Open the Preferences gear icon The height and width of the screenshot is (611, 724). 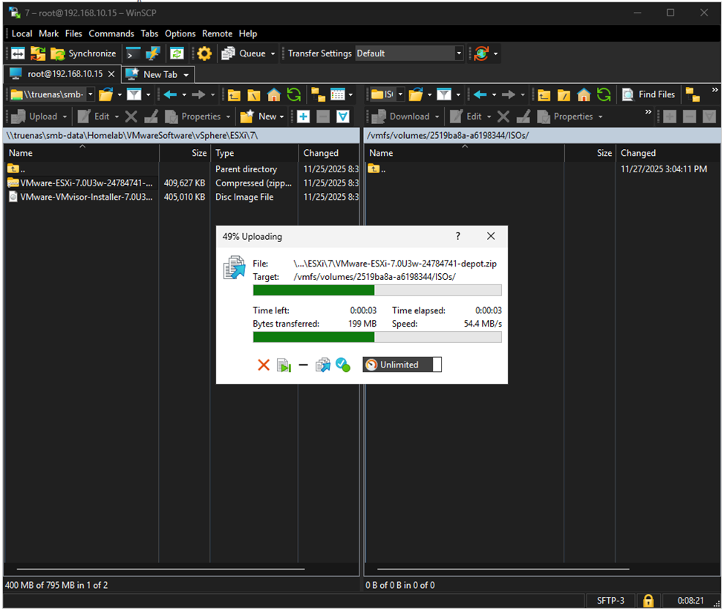[203, 53]
